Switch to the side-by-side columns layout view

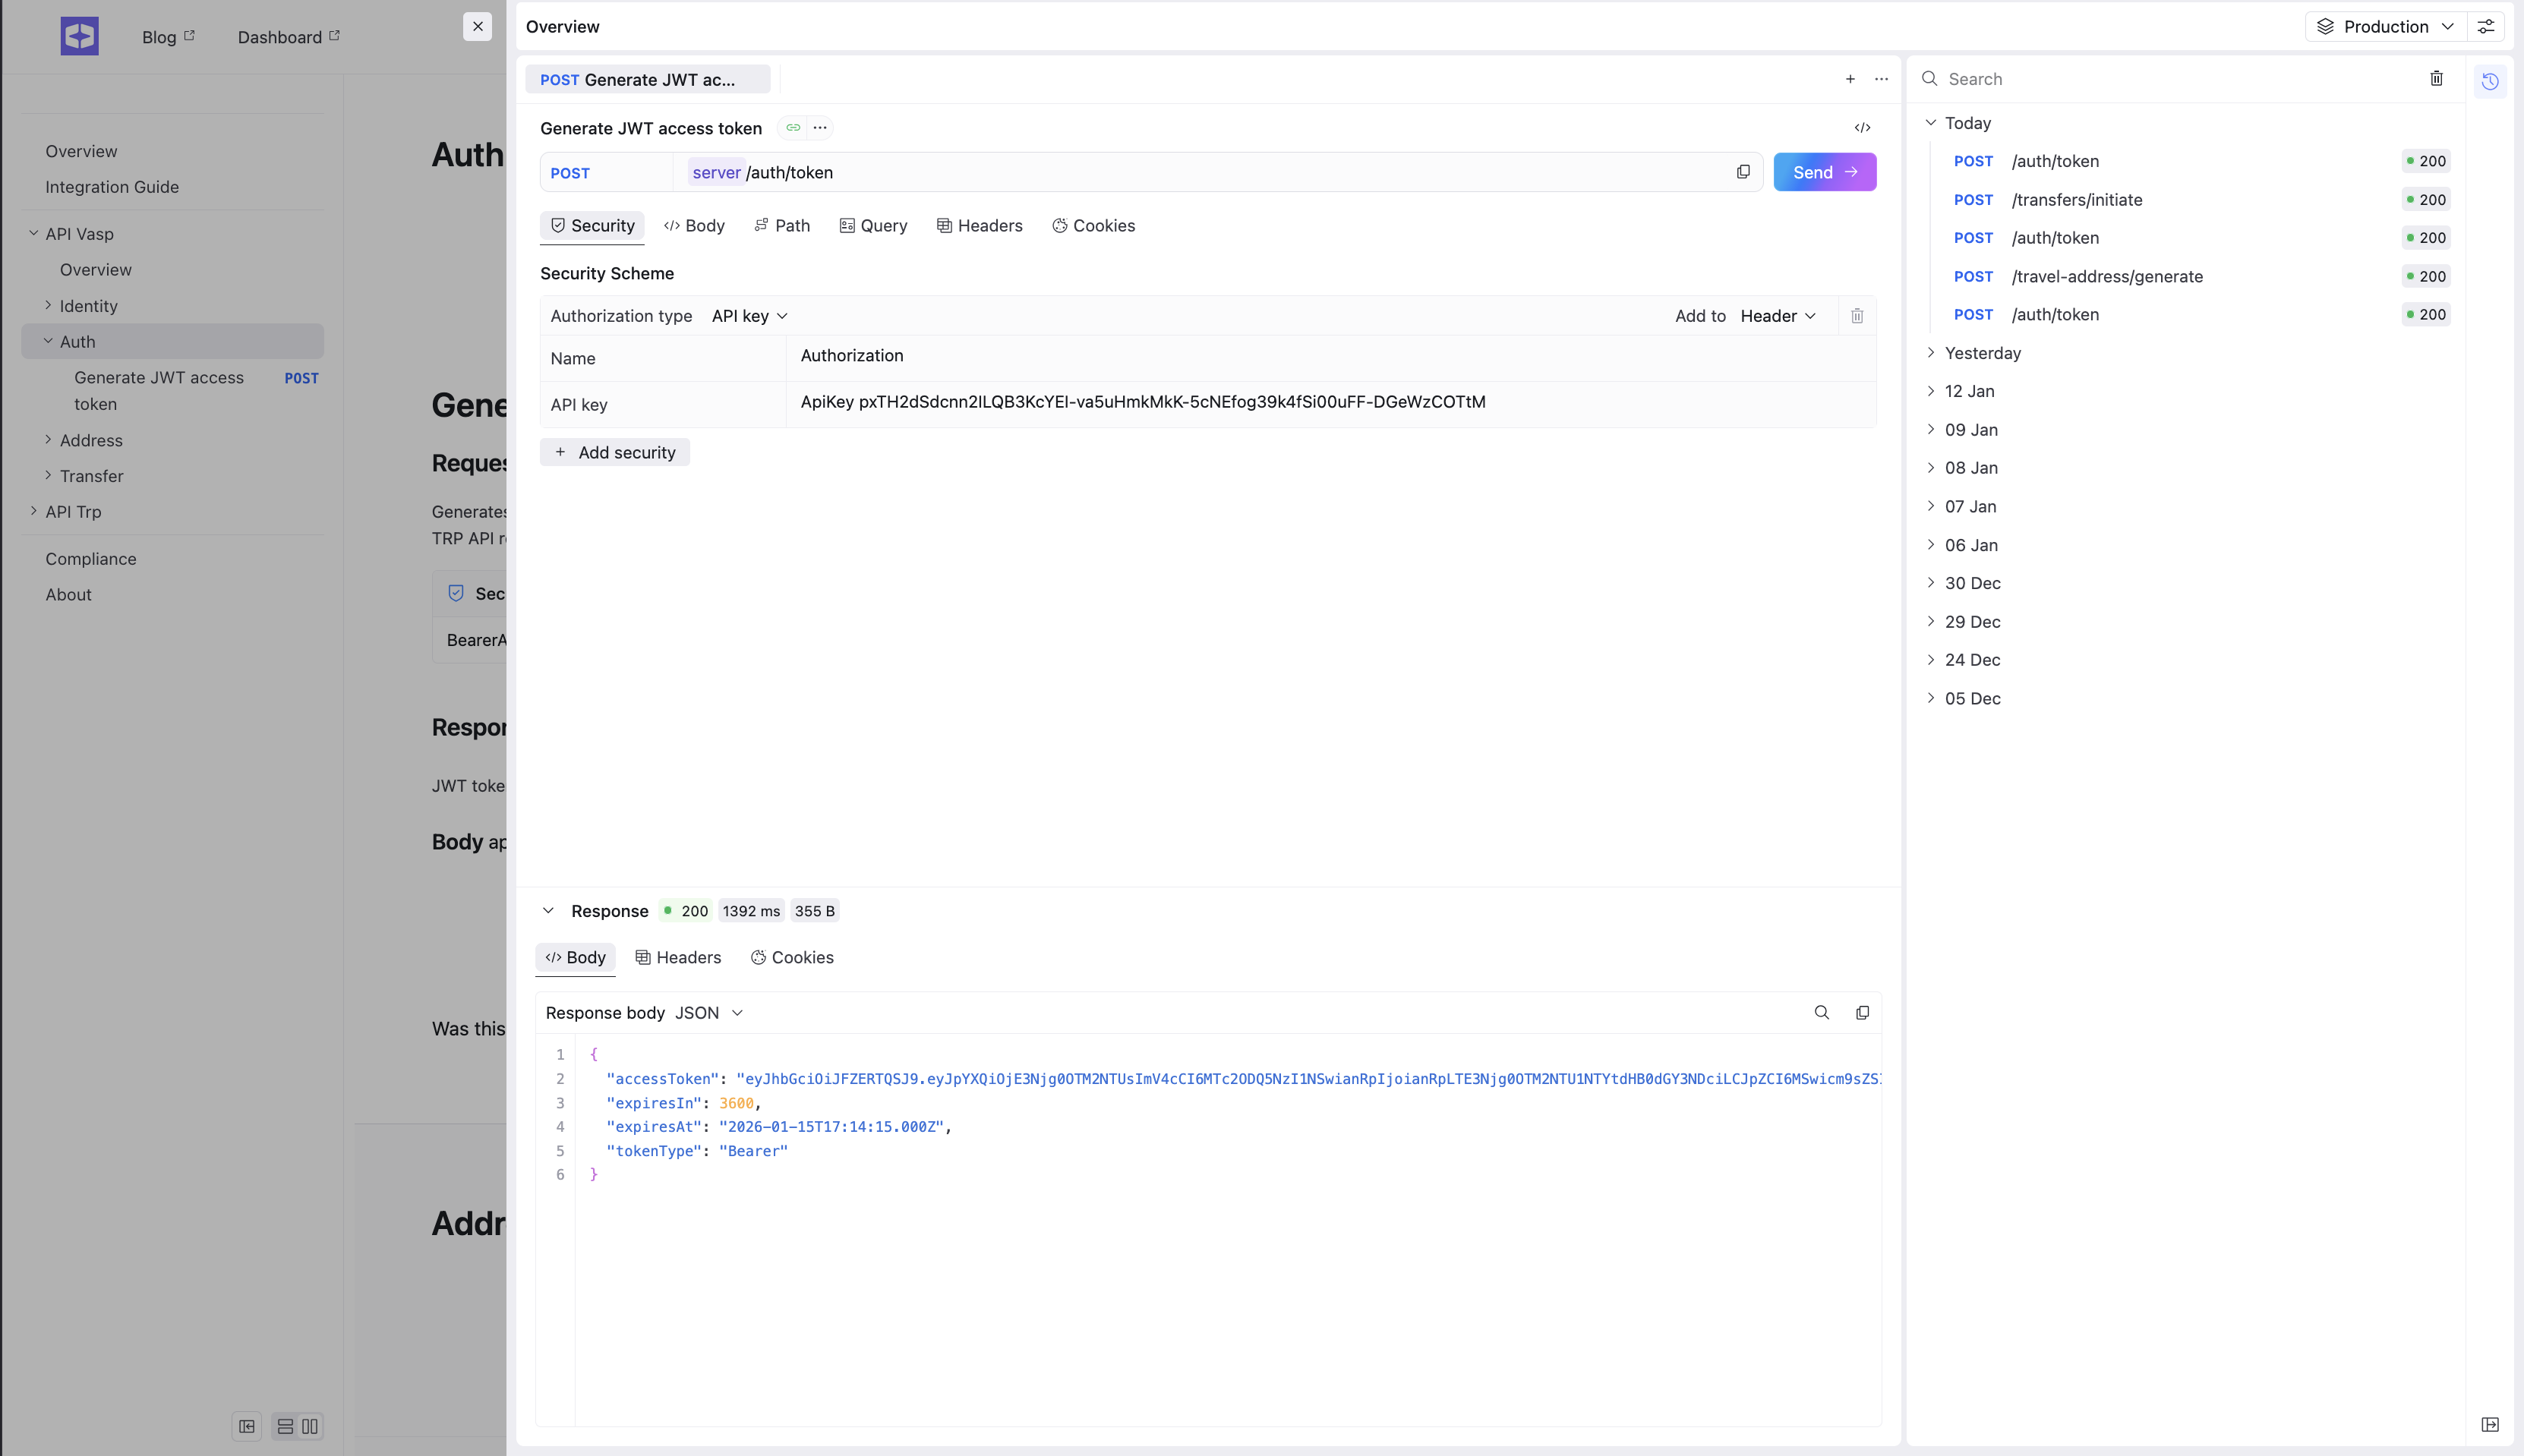click(310, 1426)
